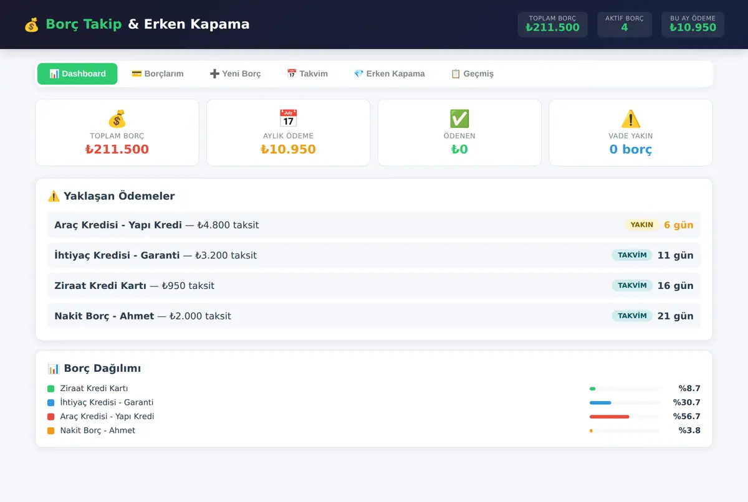
Task: Click the Ziraat Kredi Kartı payment row
Action: point(374,286)
